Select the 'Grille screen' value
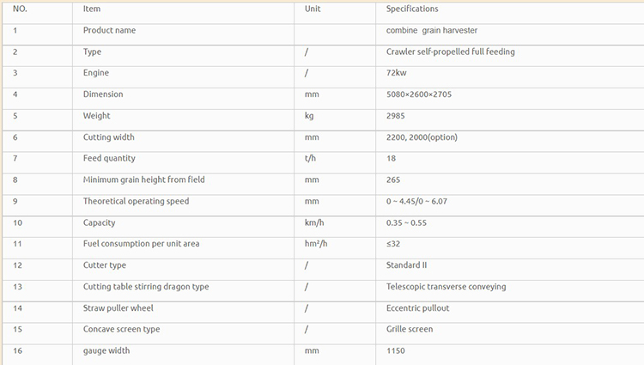This screenshot has height=365, width=644. 409,329
